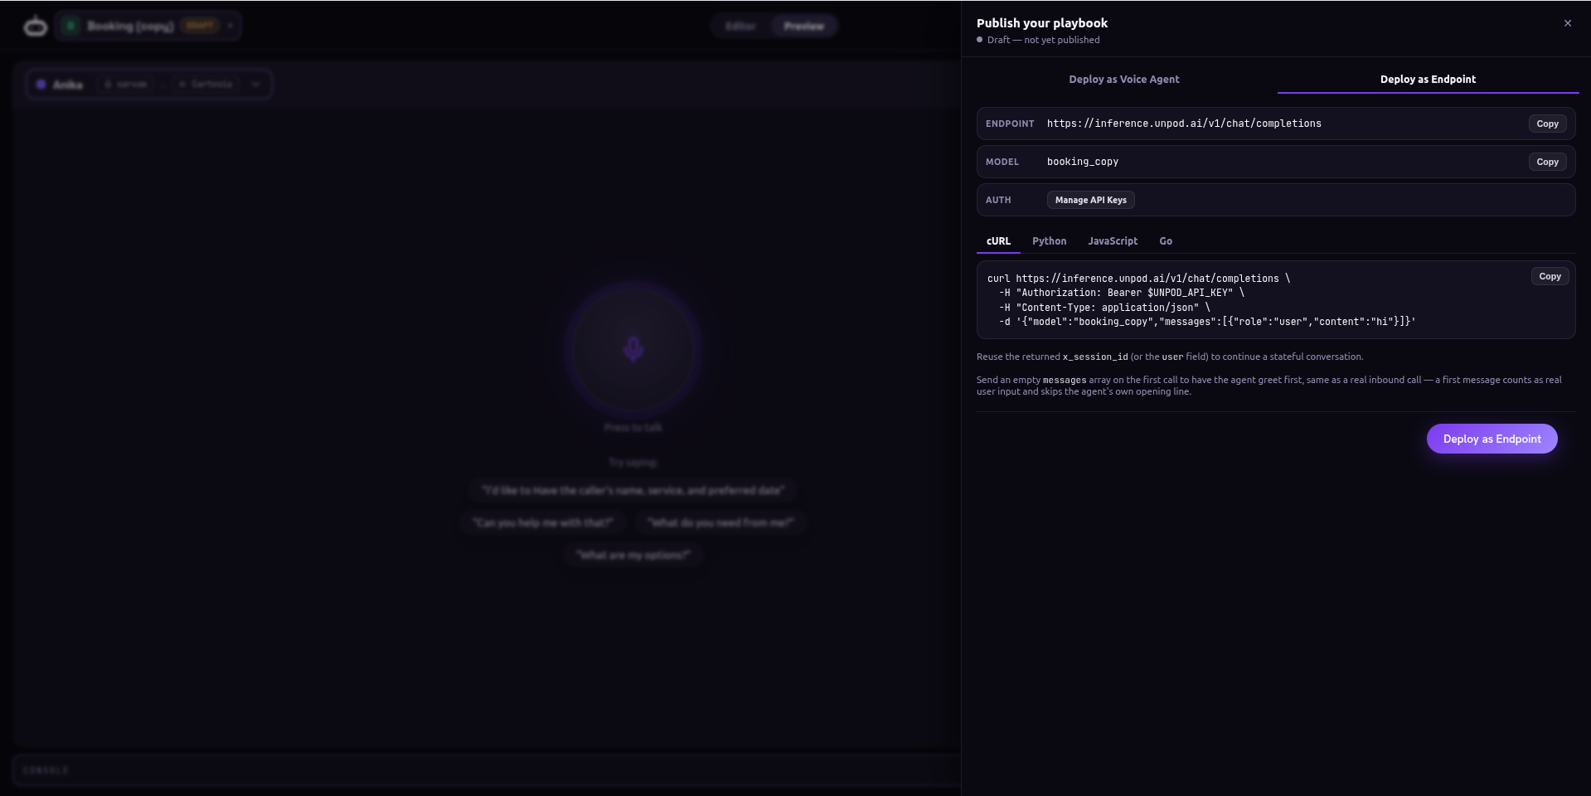The image size is (1591, 796).
Task: Click the MODEL label
Action: pyautogui.click(x=1002, y=162)
